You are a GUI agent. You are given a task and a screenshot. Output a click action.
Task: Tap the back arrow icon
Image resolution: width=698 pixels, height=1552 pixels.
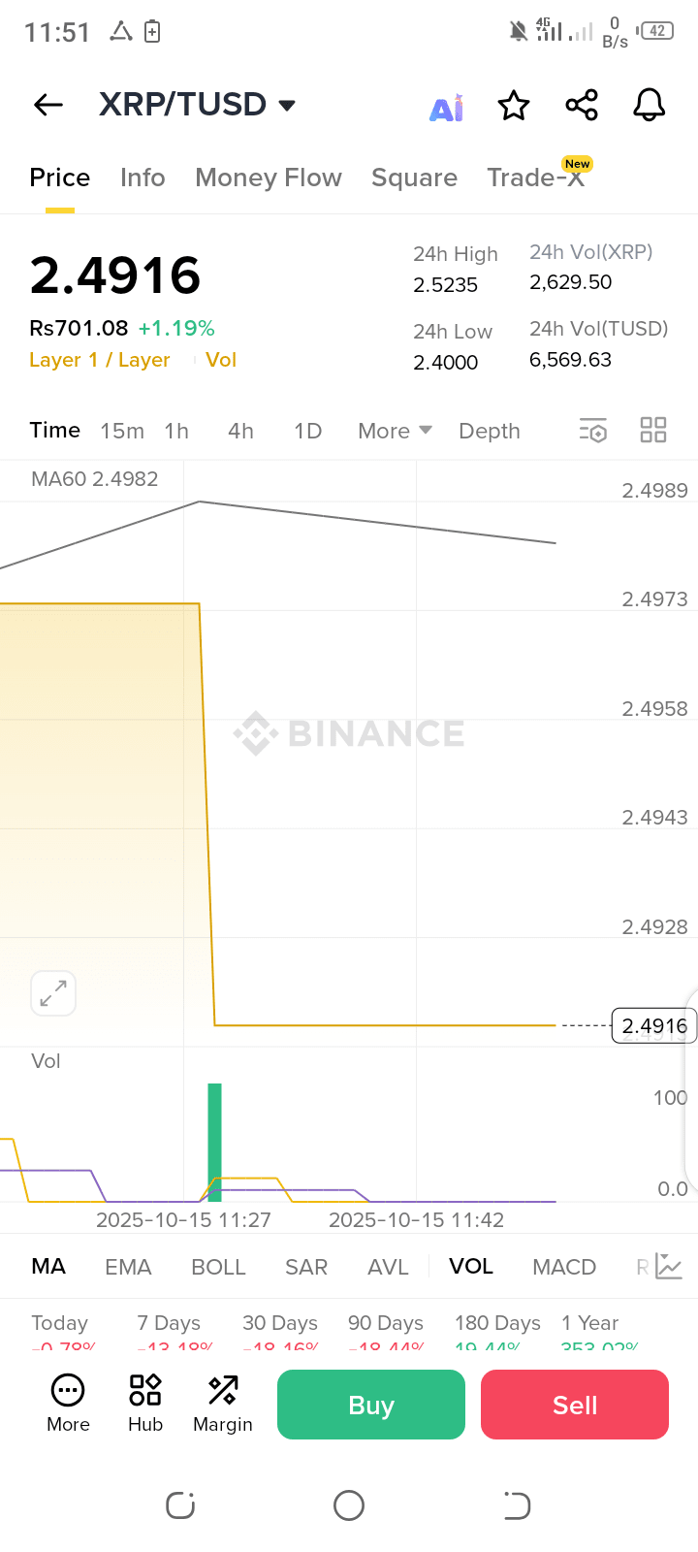coord(48,105)
